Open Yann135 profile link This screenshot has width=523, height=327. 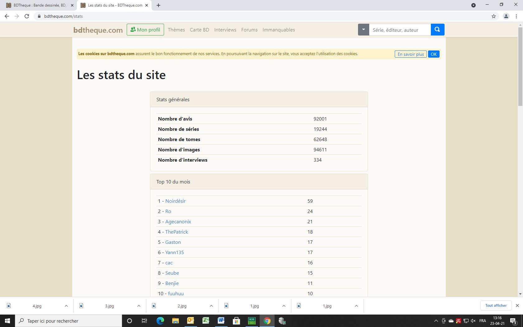[x=174, y=252]
